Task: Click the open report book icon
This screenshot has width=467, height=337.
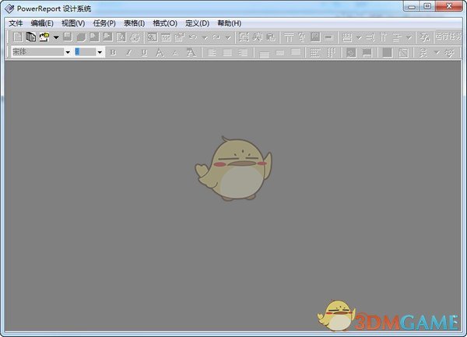Action: point(30,37)
